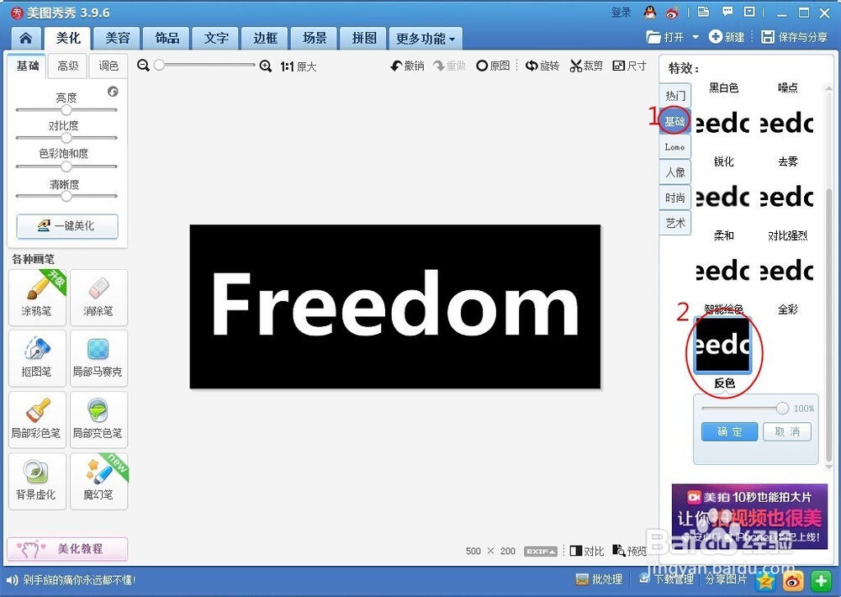Screen dimensions: 841x597
Task: Click the 批处理 batch processing icon
Action: [x=599, y=579]
